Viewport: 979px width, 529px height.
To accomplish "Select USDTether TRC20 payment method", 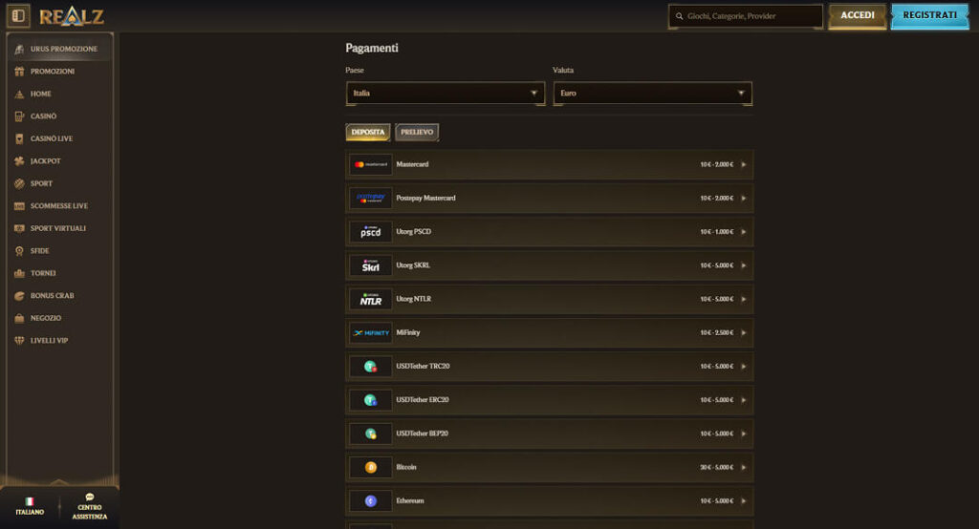I will click(550, 367).
